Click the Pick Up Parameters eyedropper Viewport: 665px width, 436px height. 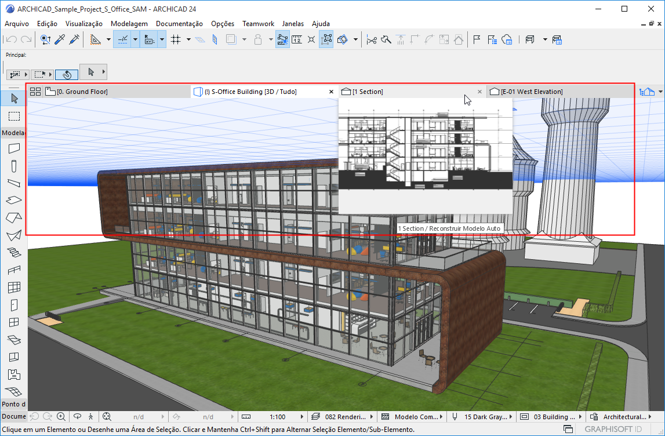click(60, 39)
